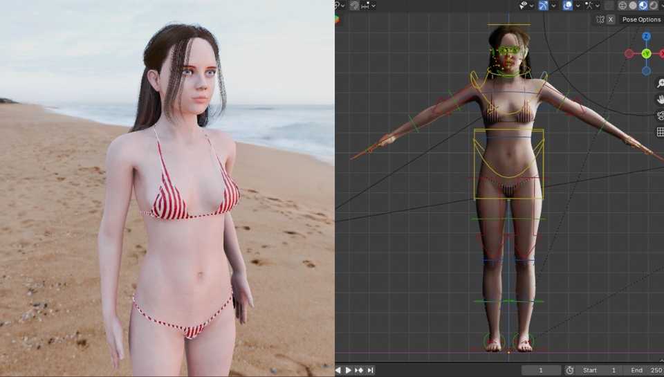Toggle the show gizmo button
664x377 pixels.
(x=544, y=5)
